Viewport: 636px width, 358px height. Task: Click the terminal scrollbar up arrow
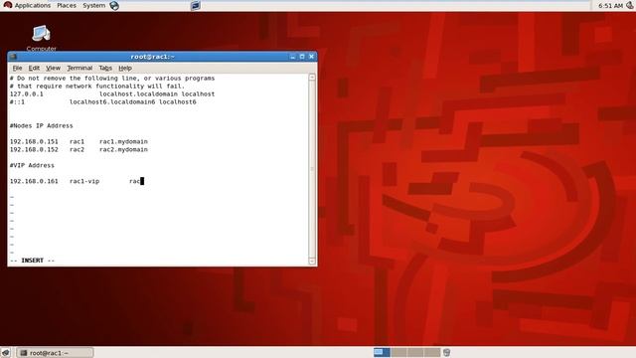point(312,78)
